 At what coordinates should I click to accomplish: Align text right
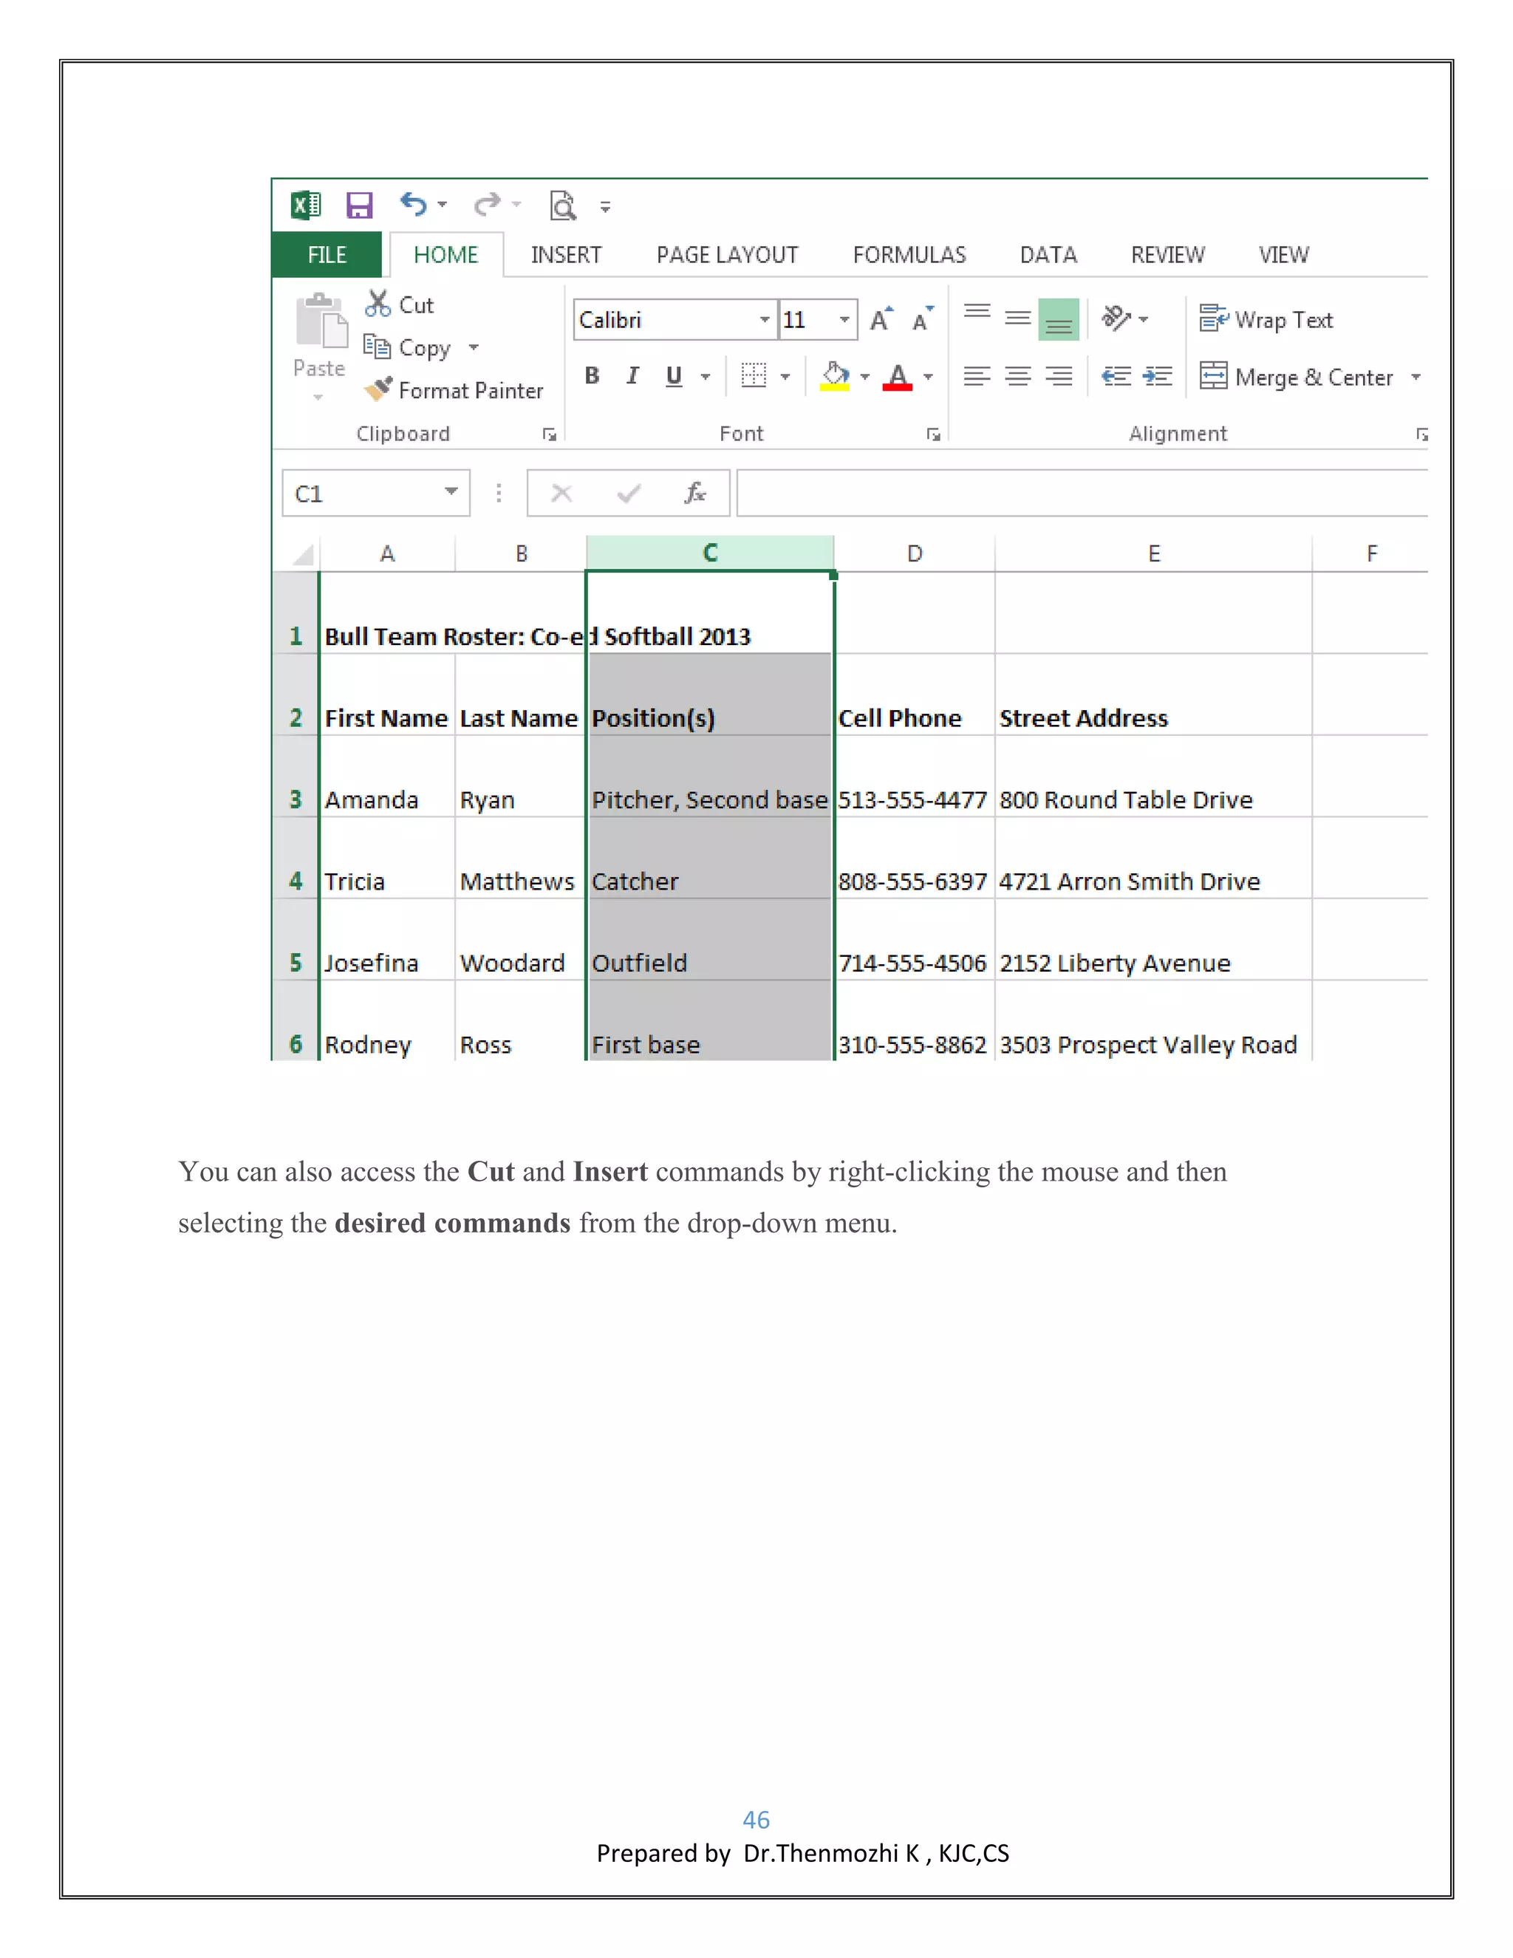[x=1059, y=375]
